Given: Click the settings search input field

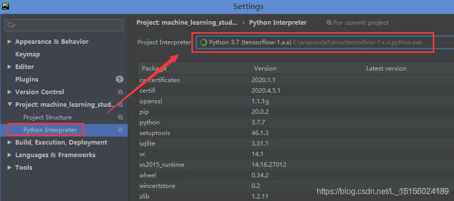Looking at the screenshot, I should point(64,25).
